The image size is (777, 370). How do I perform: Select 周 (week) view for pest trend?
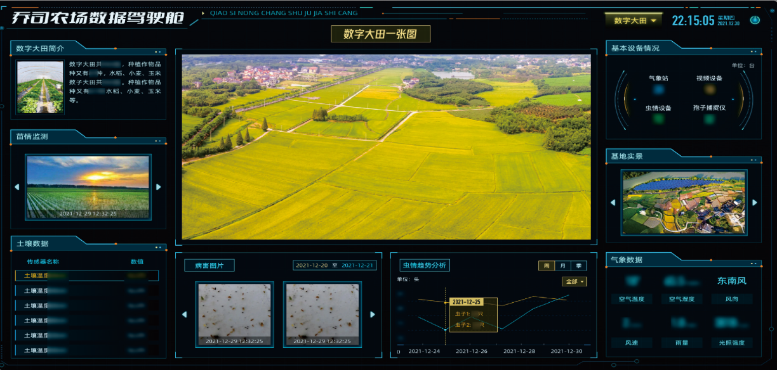pyautogui.click(x=546, y=265)
